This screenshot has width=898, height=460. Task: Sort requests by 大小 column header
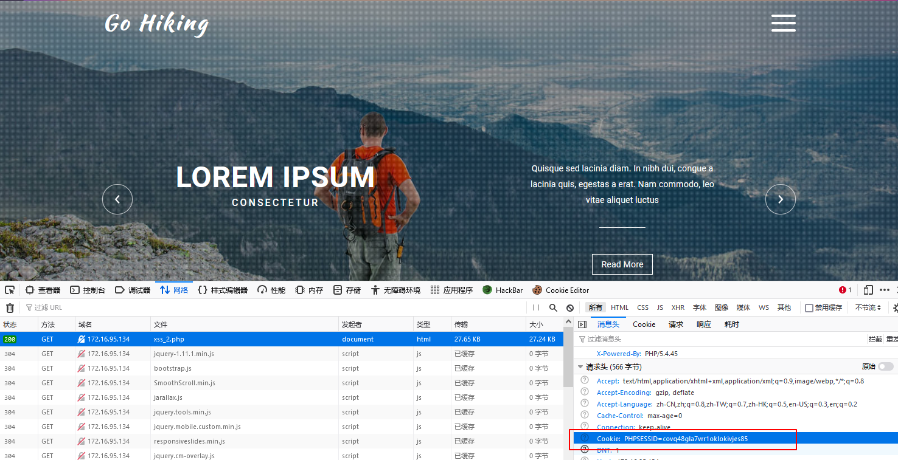(544, 324)
